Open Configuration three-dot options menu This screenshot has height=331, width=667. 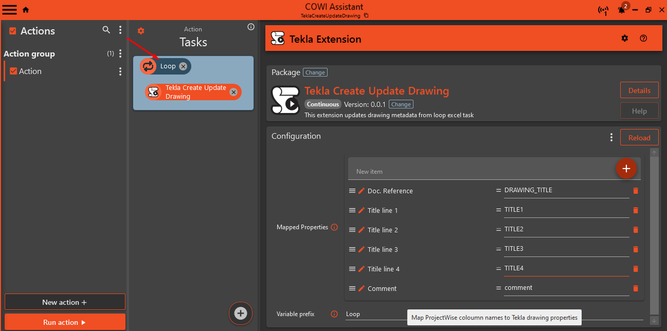611,137
